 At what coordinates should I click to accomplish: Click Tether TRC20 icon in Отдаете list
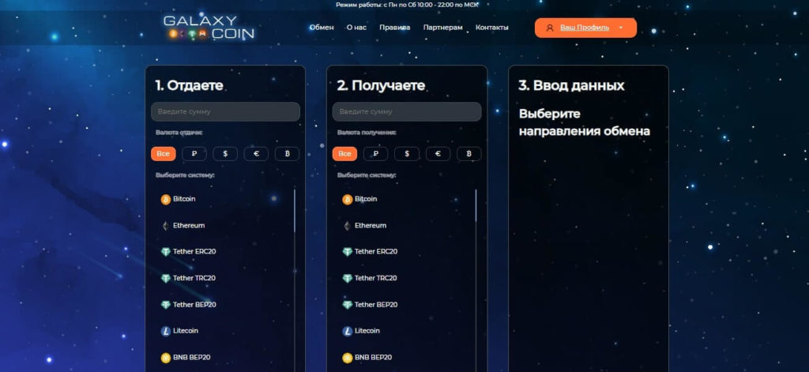point(166,279)
